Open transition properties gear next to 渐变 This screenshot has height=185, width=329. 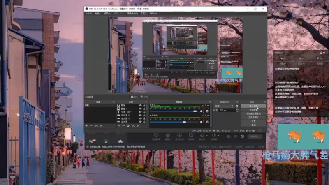click(237, 106)
